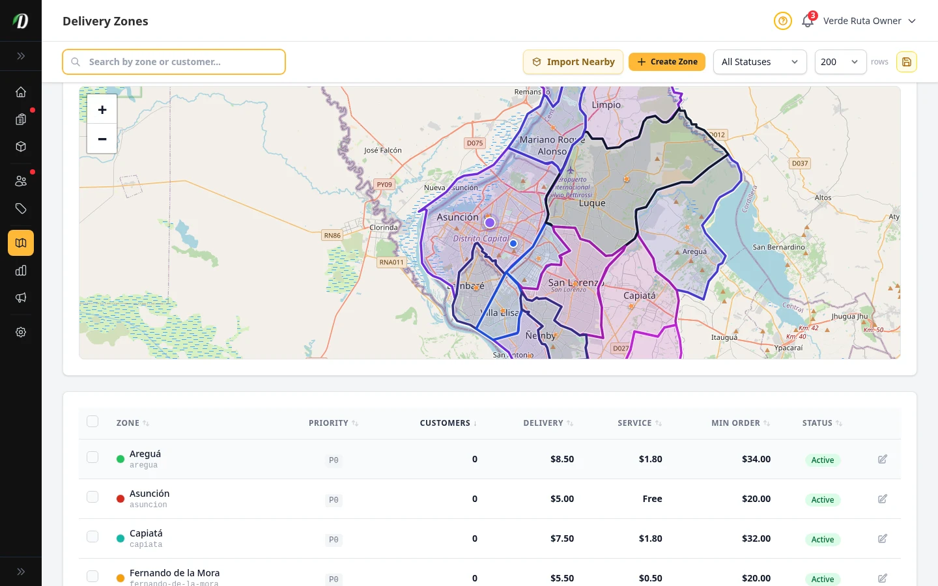Viewport: 938px width, 586px height.
Task: Open the Home dashboard icon in sidebar
Action: (21, 92)
